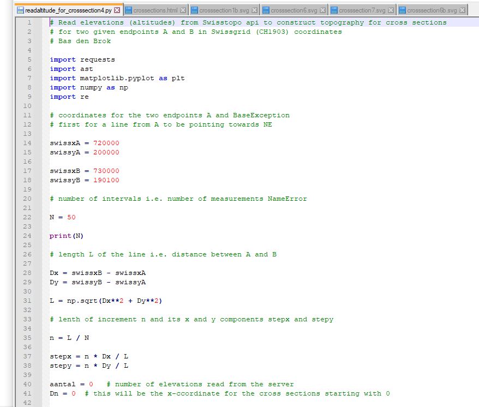This screenshot has width=479, height=407.
Task: Close the crosssection1b.svg tab
Action: [254, 10]
